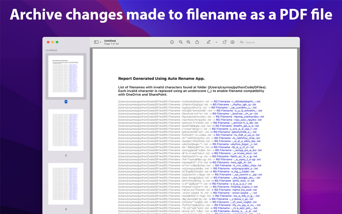Screen dimensions: 342x214
Task: Click the renamed link 'RG Filename -fqump_zxemursbu-.txt'
Action: (240, 117)
